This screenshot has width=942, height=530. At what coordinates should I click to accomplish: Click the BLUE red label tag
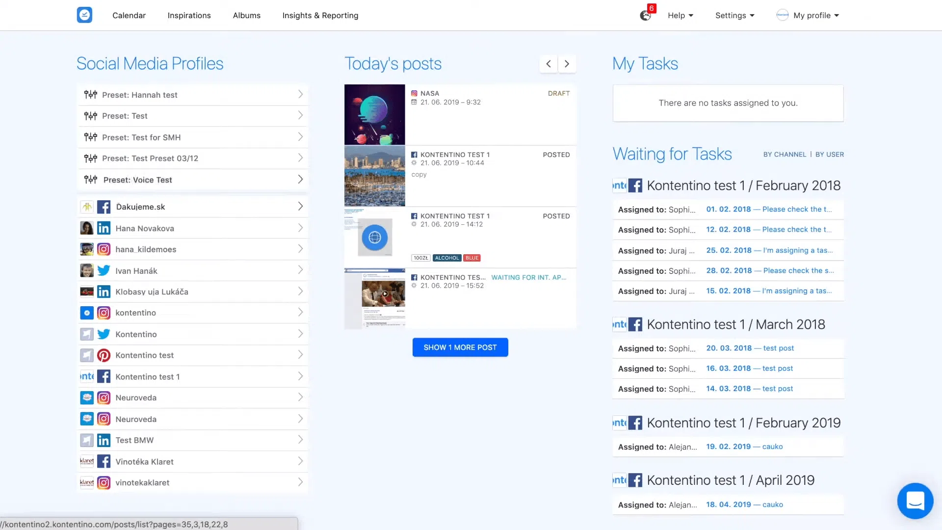[472, 258]
